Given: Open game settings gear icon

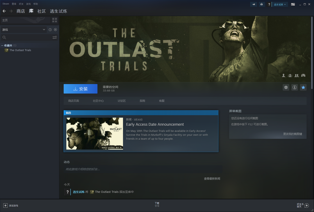Looking at the screenshot, I should (286, 87).
